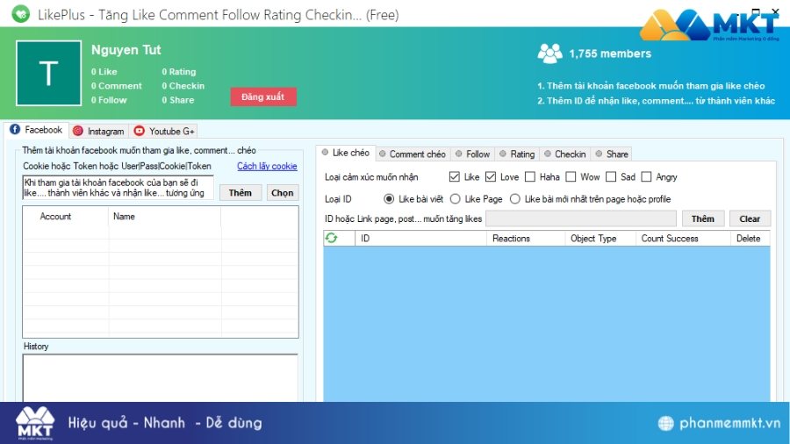Screen dimensions: 790x444
Task: Click the globe icon beside phanmemmkt.vn
Action: (665, 423)
